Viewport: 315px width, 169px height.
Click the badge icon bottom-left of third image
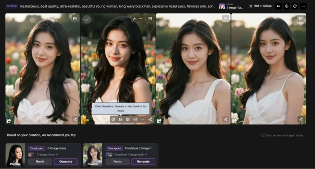159,121
